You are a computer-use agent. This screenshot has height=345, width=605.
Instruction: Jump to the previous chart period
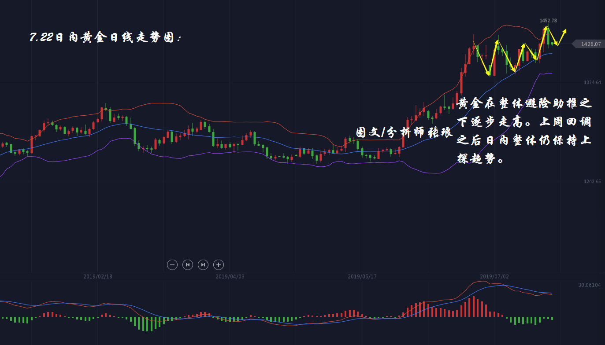click(x=188, y=264)
